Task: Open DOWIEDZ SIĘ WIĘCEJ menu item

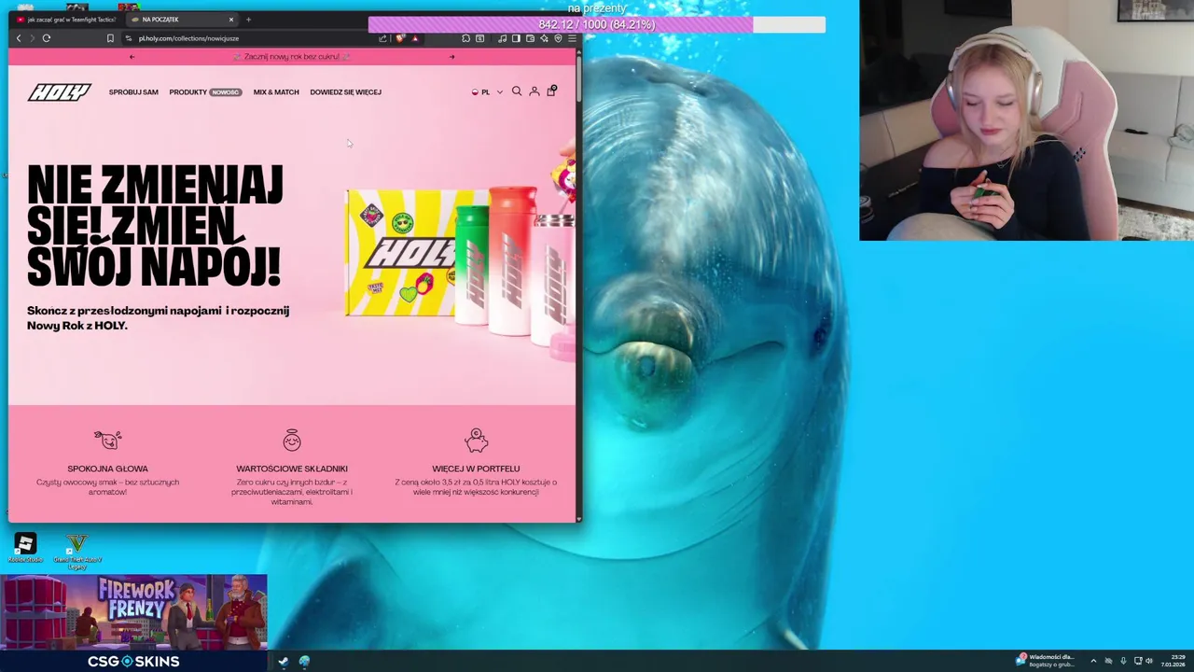Action: [x=345, y=92]
